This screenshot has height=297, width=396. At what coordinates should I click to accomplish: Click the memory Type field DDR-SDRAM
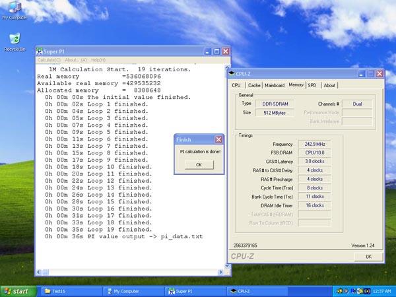coord(275,104)
